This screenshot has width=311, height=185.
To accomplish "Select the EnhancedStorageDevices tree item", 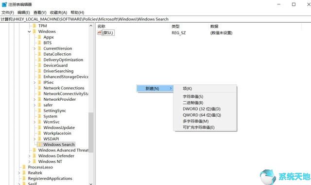I will [x=66, y=77].
